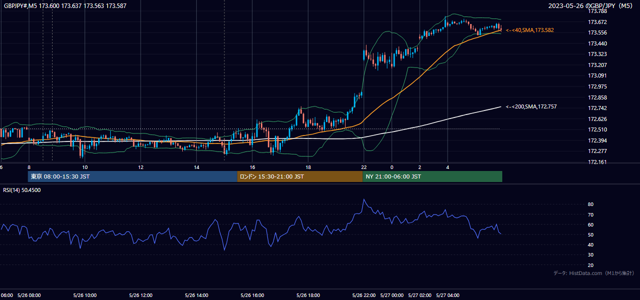Click the 172.394 price axis label
The width and height of the screenshot is (640, 300).
click(x=597, y=140)
